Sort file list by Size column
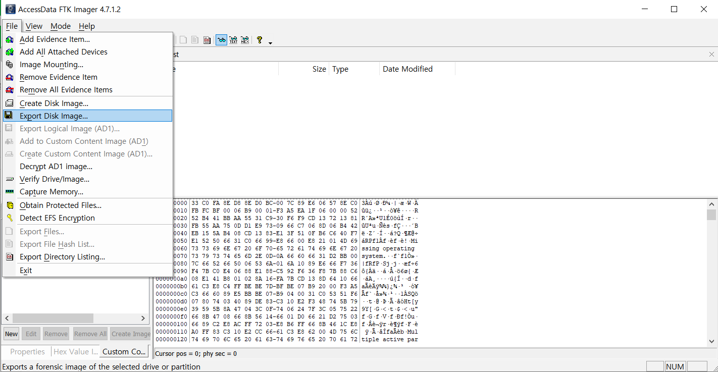 [x=303, y=69]
